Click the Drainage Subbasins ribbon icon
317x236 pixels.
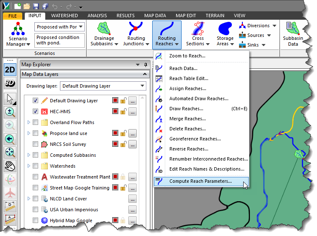(x=104, y=34)
